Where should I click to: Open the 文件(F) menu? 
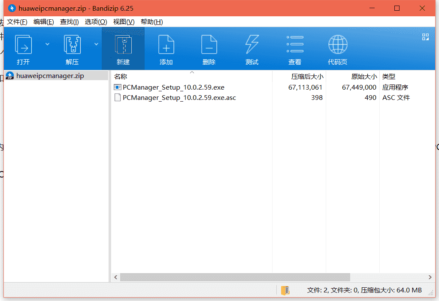coord(17,22)
